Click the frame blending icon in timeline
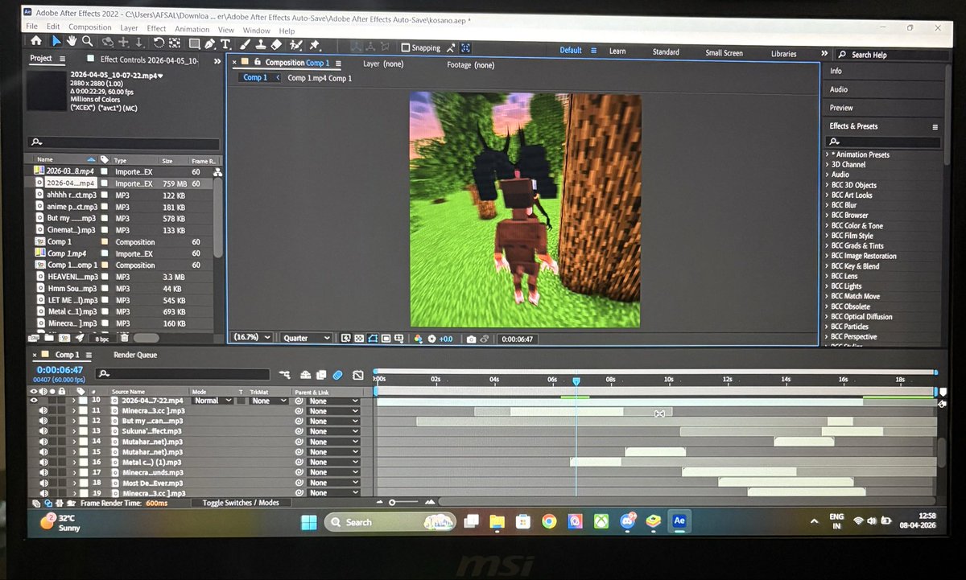Screen dimensions: 966x580 click(321, 375)
